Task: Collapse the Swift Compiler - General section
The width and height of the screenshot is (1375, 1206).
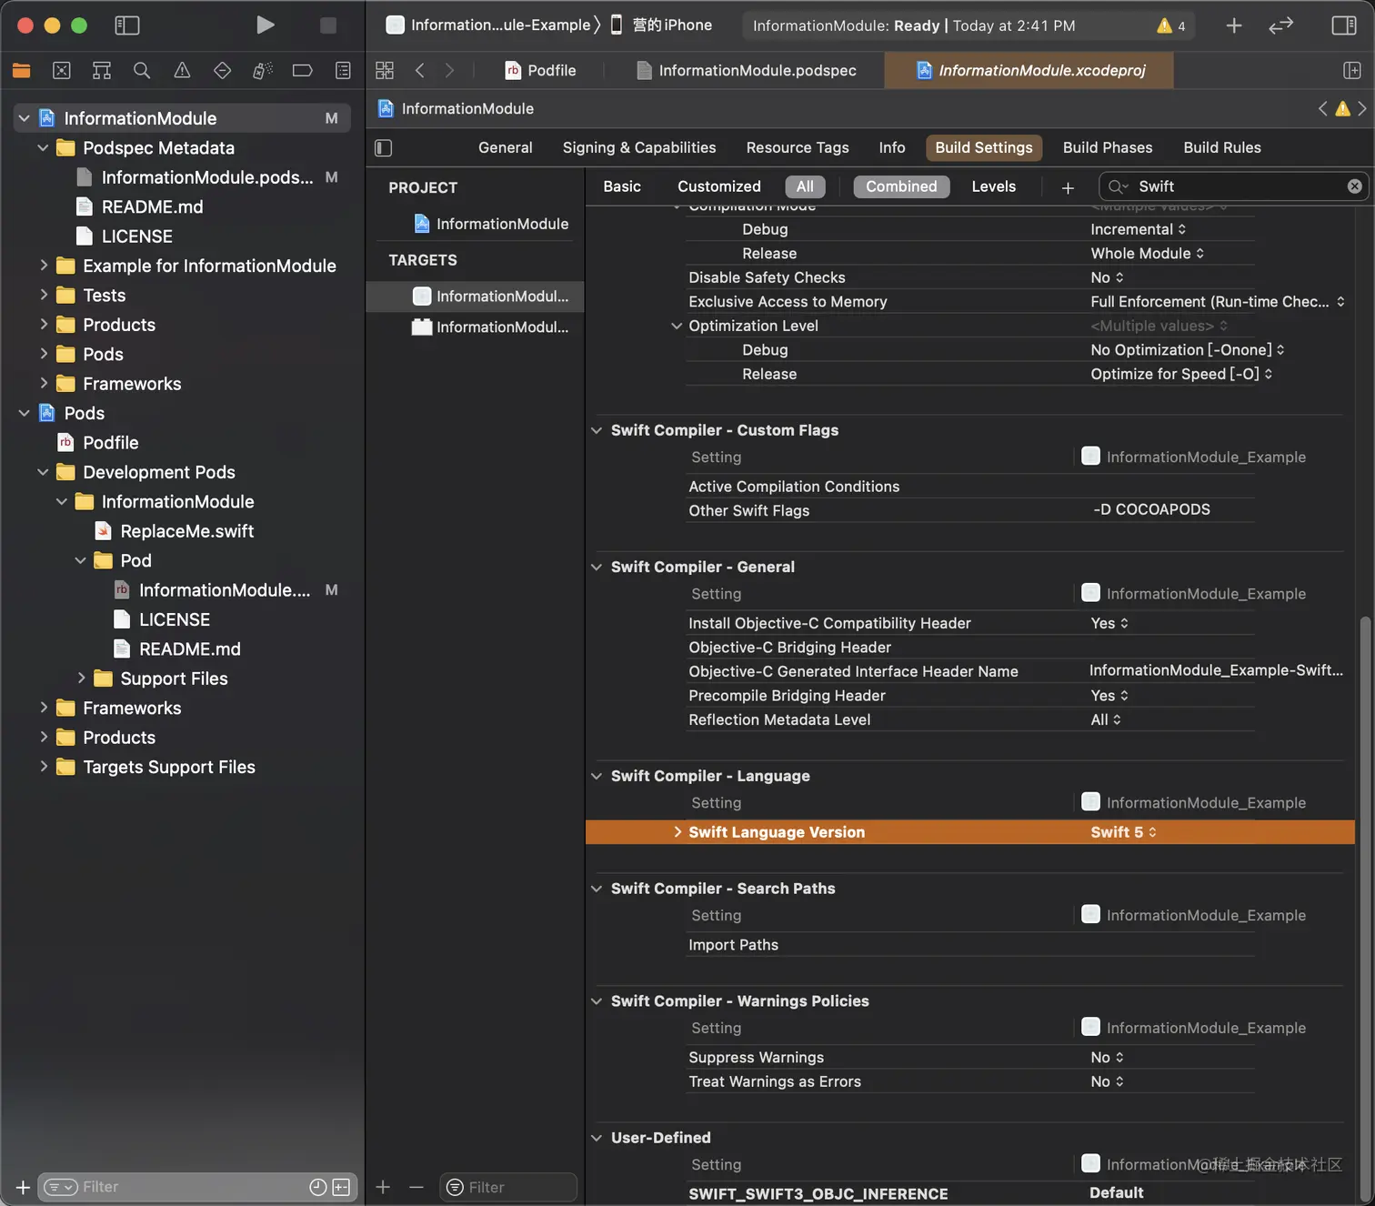Action: pos(597,567)
